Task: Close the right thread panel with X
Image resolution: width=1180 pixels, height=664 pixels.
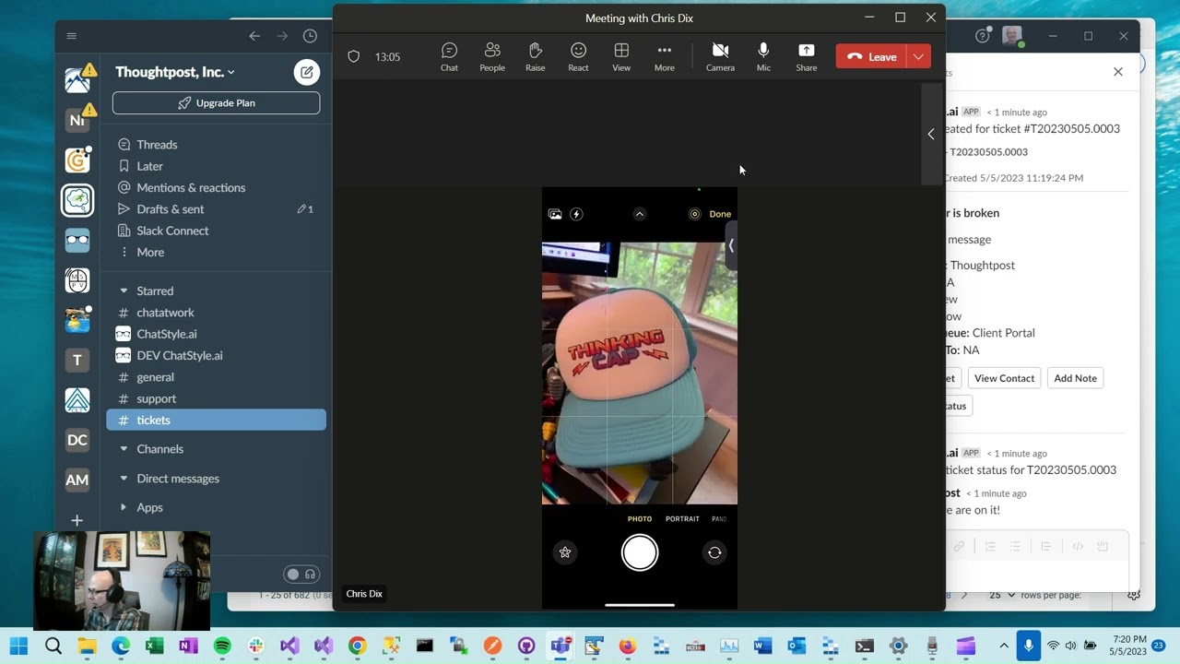Action: 1118,72
